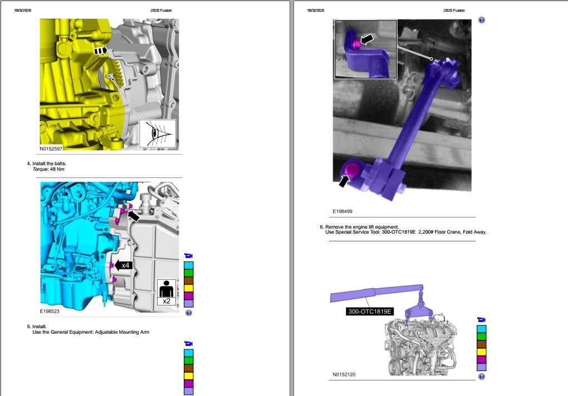Click the purple mounting arm photo E198499

point(402,110)
